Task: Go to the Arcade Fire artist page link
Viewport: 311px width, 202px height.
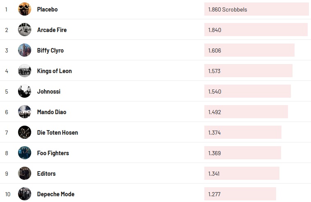Action: tap(52, 30)
